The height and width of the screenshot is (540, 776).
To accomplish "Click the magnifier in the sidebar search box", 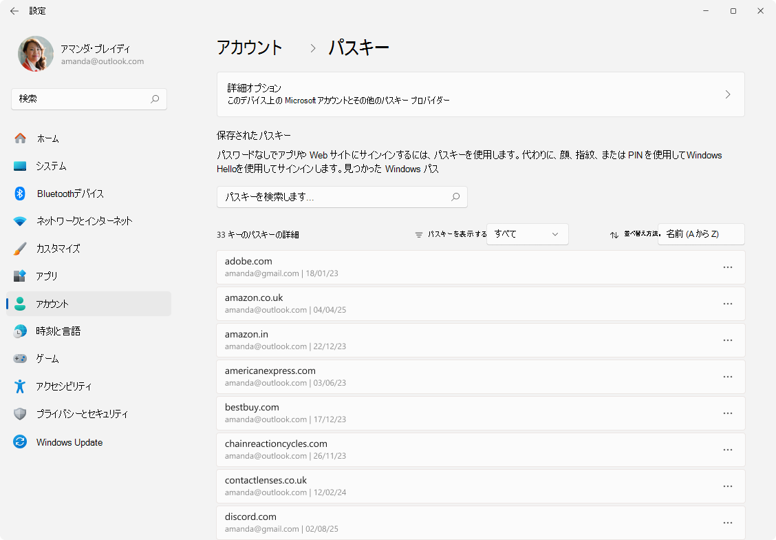I will tap(155, 99).
